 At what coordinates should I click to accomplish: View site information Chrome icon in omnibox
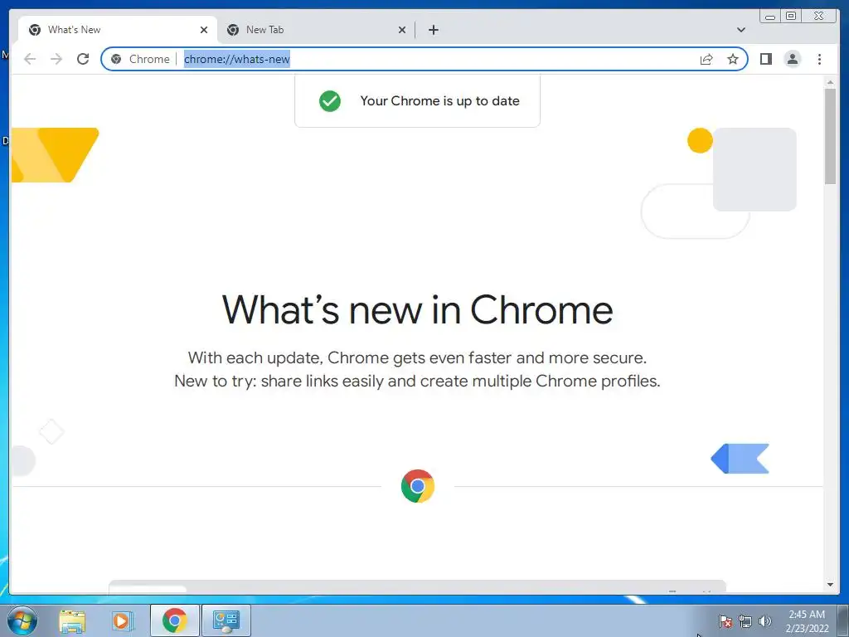[x=116, y=59]
